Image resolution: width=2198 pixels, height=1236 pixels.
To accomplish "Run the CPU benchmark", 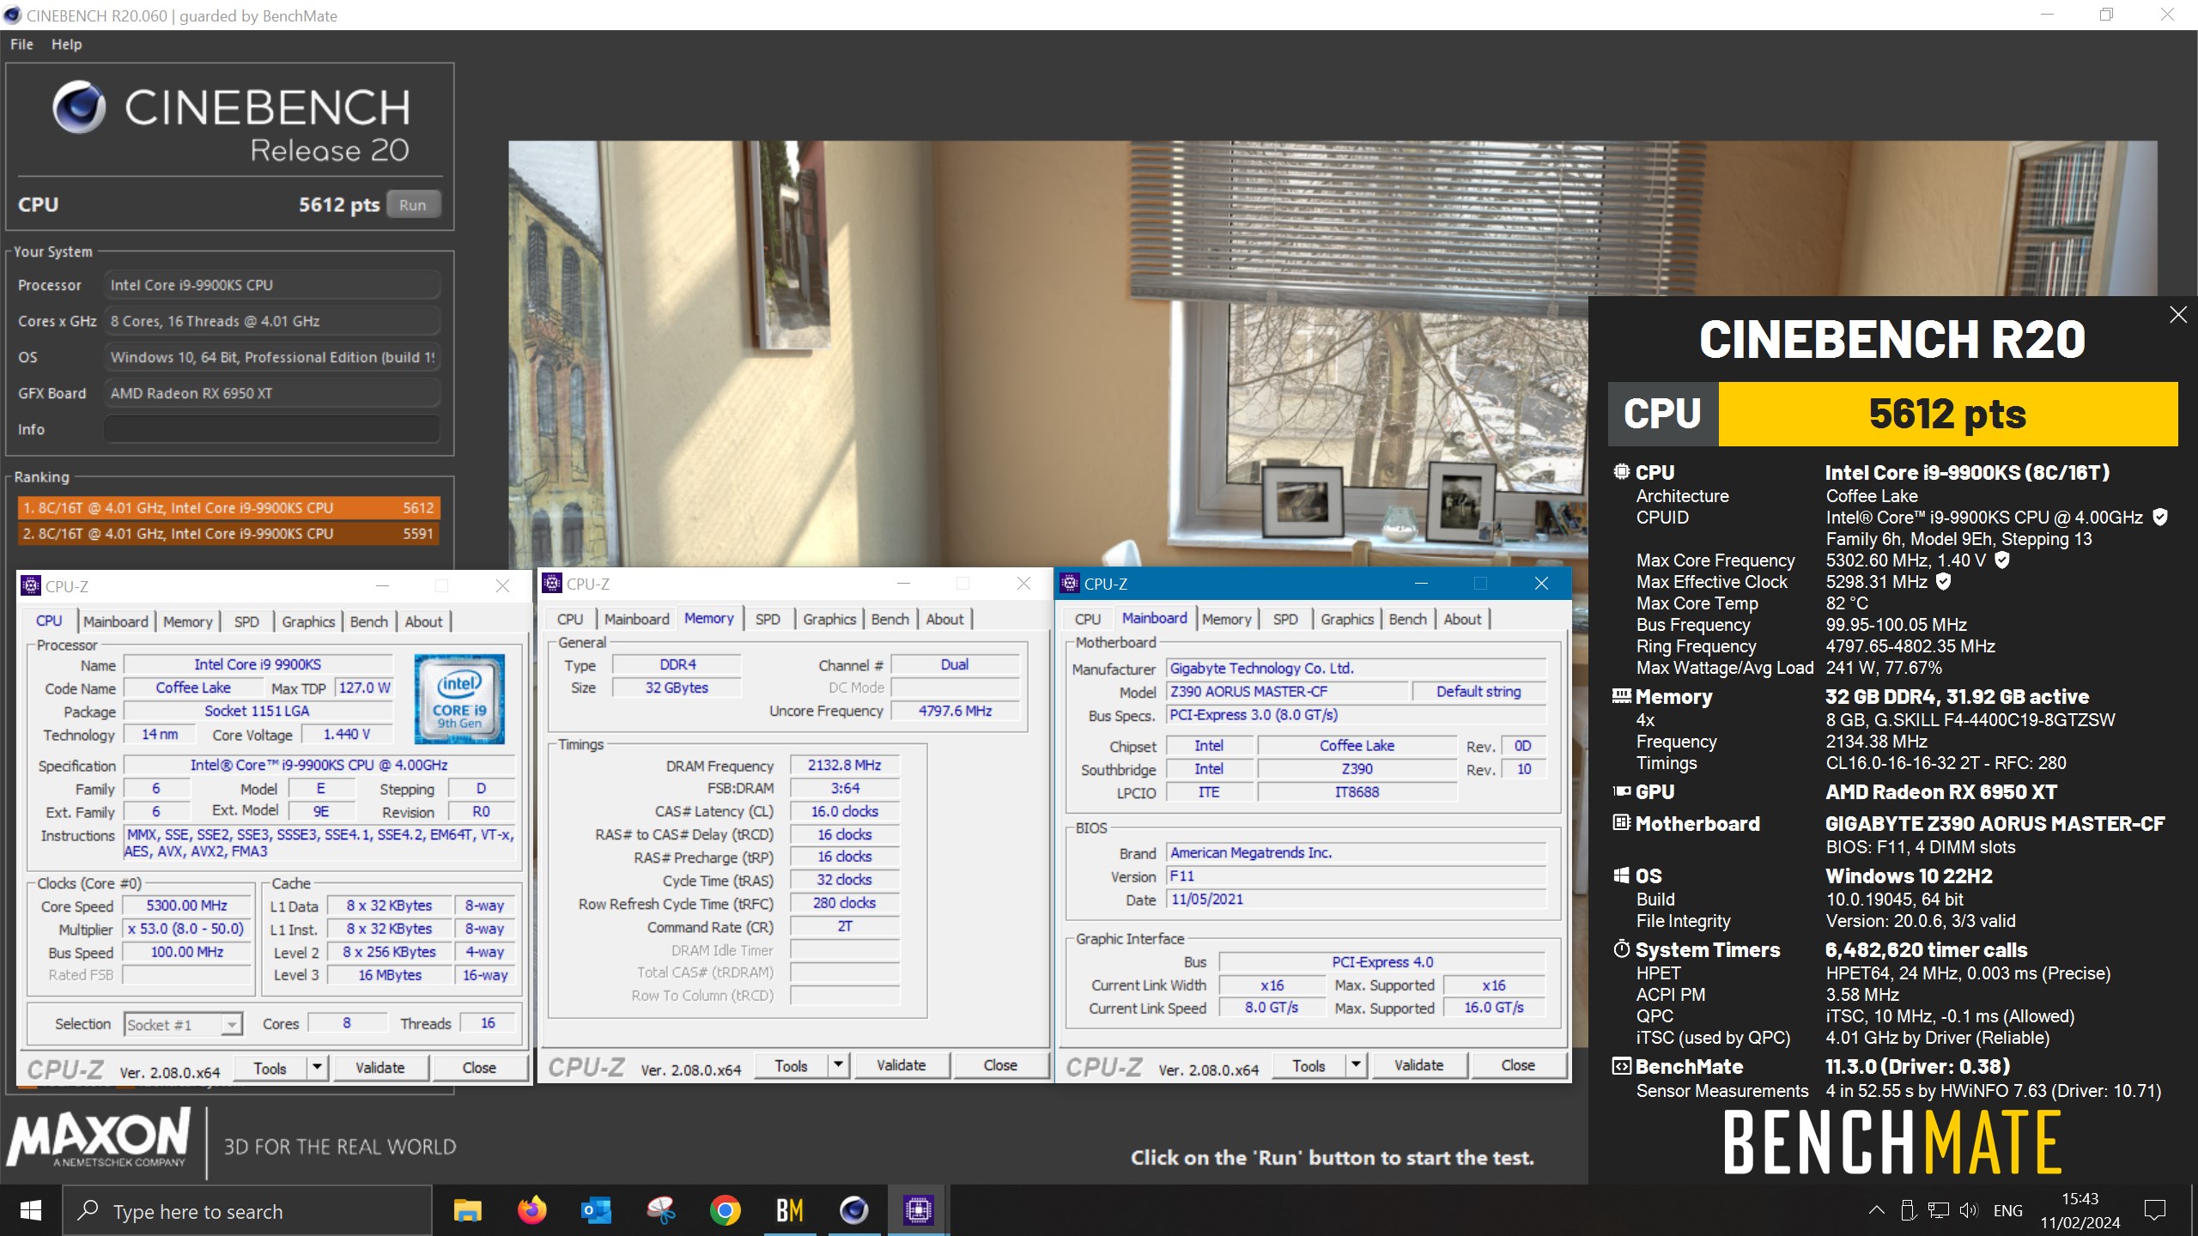I will tap(413, 205).
